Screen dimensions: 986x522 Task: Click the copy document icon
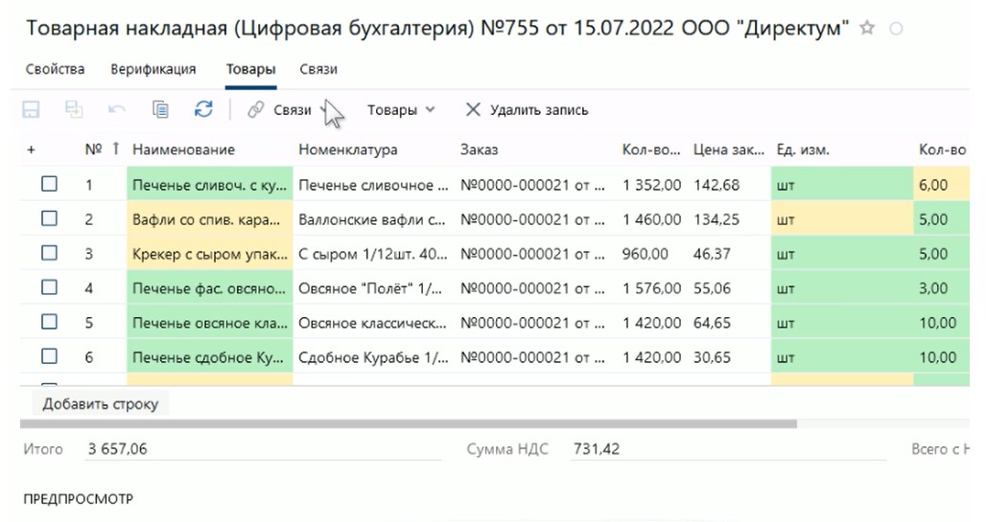click(160, 109)
